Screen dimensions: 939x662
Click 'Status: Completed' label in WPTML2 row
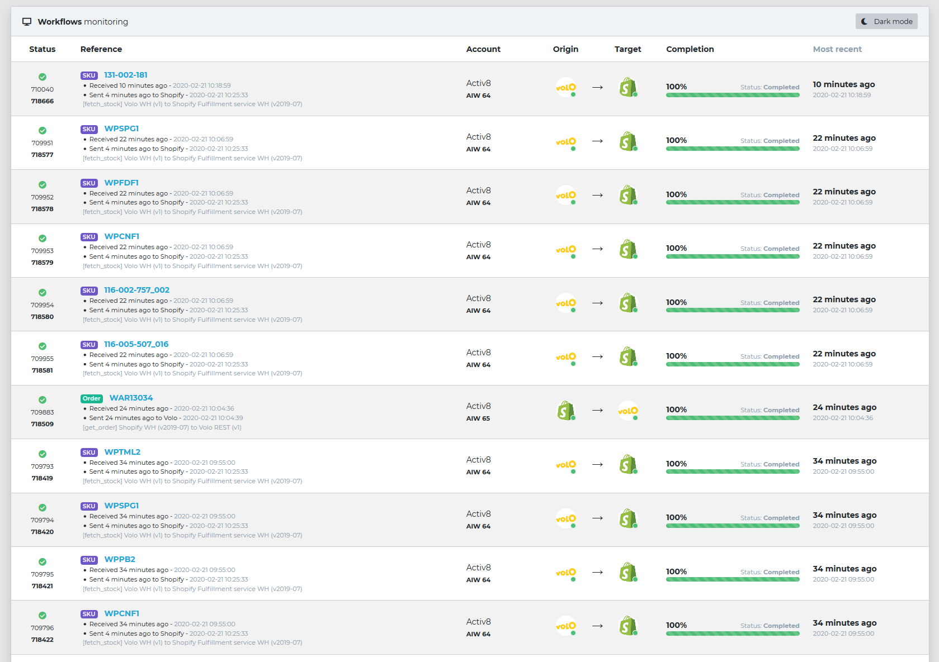[770, 464]
